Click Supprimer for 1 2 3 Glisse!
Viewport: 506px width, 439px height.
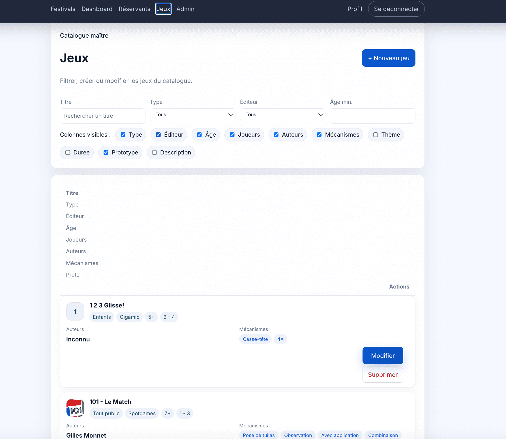(383, 375)
